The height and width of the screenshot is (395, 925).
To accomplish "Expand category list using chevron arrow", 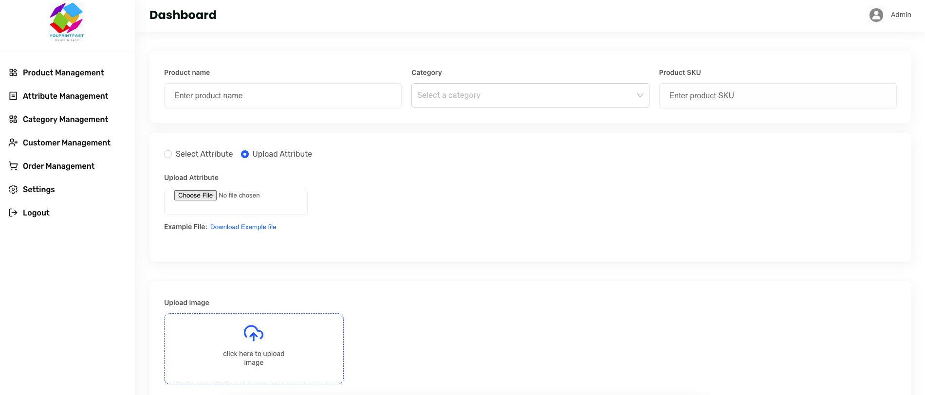I will (x=640, y=95).
